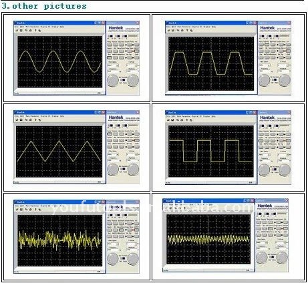This screenshot has height=283, width=308.
Task: Click the Save disk icon in the trapezoid wave window
Action: 173,30
